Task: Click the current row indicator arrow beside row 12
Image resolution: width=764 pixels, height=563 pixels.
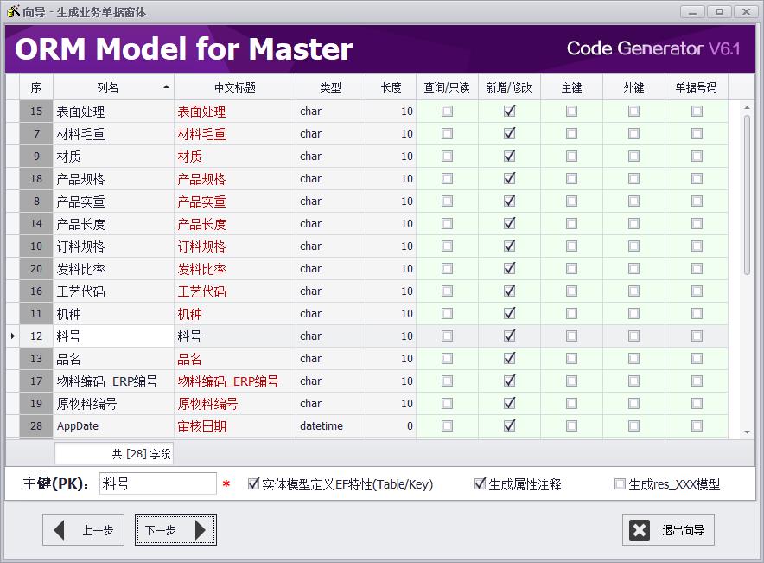Action: (12, 336)
